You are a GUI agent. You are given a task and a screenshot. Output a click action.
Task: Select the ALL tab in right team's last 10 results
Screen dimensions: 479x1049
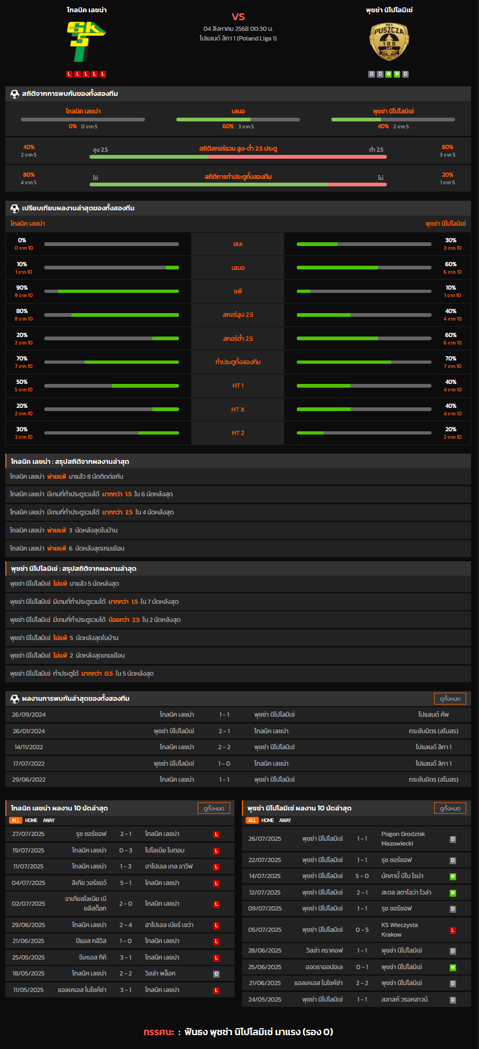coord(252,821)
